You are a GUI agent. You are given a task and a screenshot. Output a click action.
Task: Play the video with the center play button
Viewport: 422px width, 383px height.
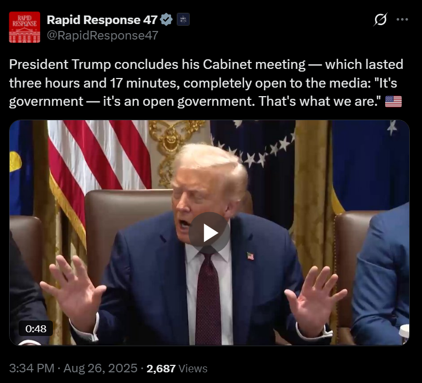pyautogui.click(x=209, y=233)
